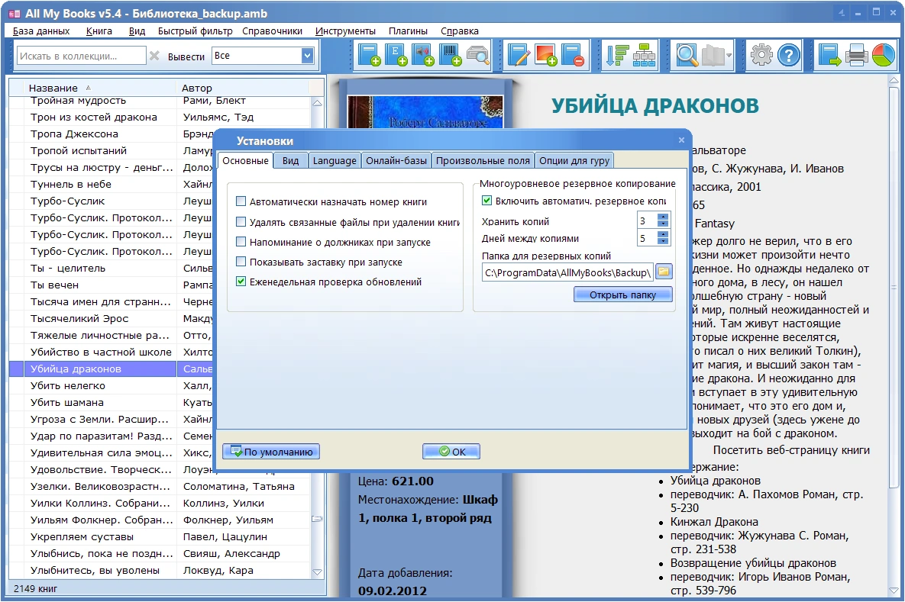Add an audiobook to the library
This screenshot has height=602, width=905.
point(422,55)
